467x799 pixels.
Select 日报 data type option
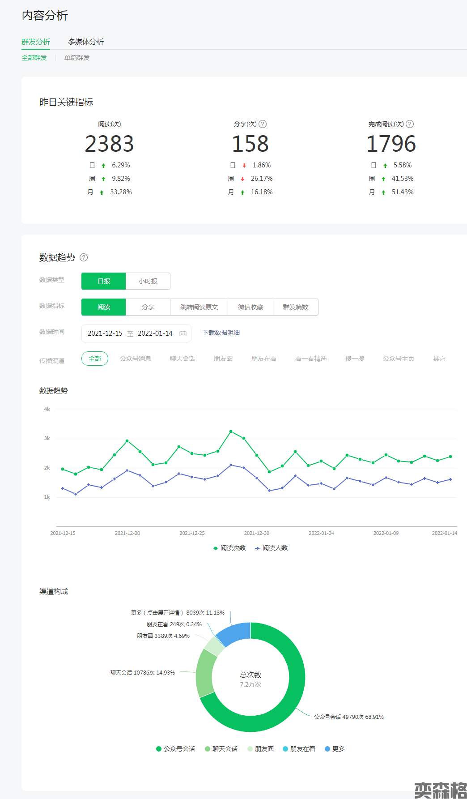pyautogui.click(x=104, y=281)
